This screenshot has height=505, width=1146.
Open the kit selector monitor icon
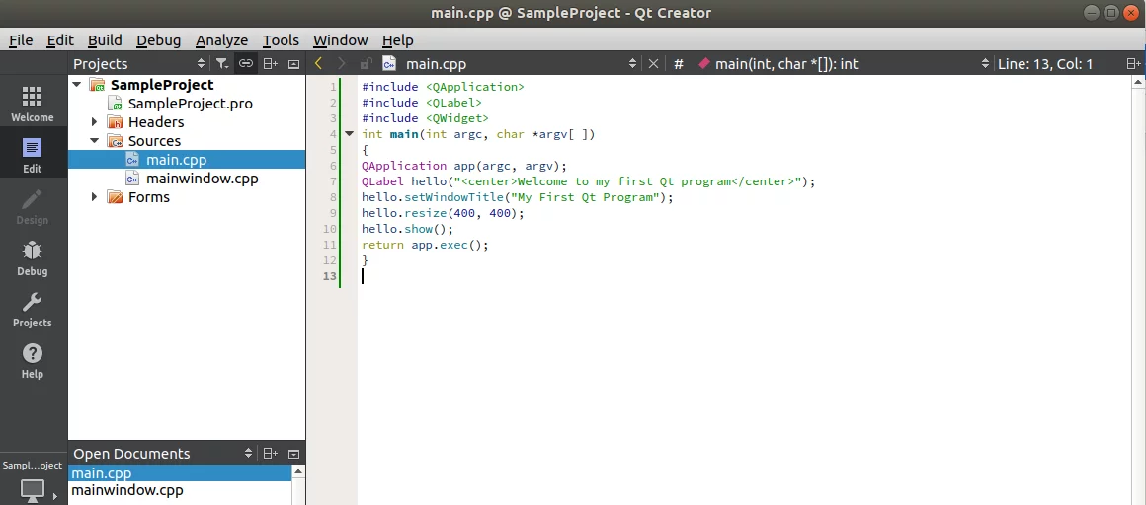(x=33, y=489)
